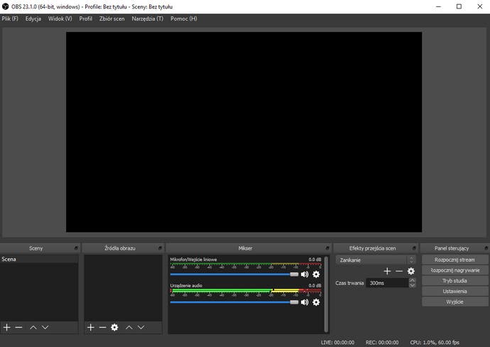Decrease Czas trwania with down arrow
This screenshot has height=347, width=490.
(x=412, y=285)
